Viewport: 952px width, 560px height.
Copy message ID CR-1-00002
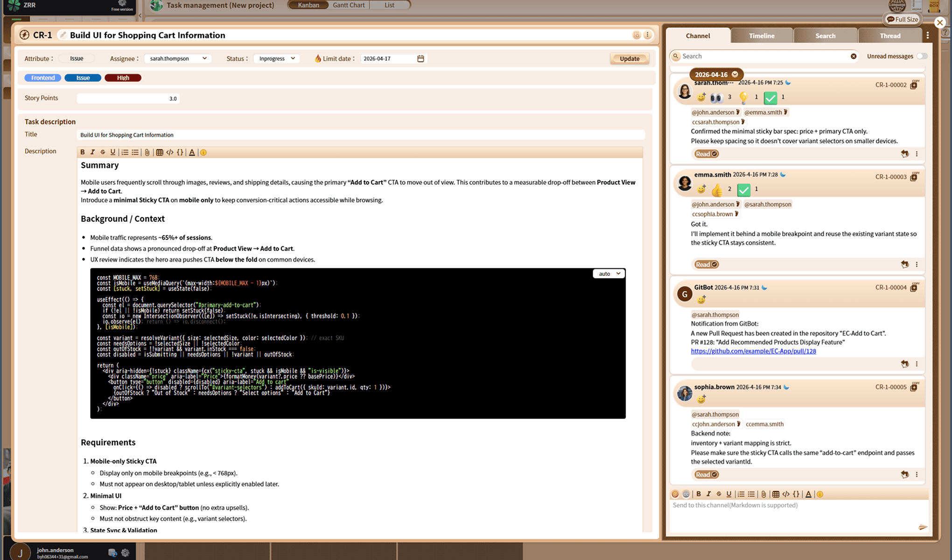[x=914, y=84]
